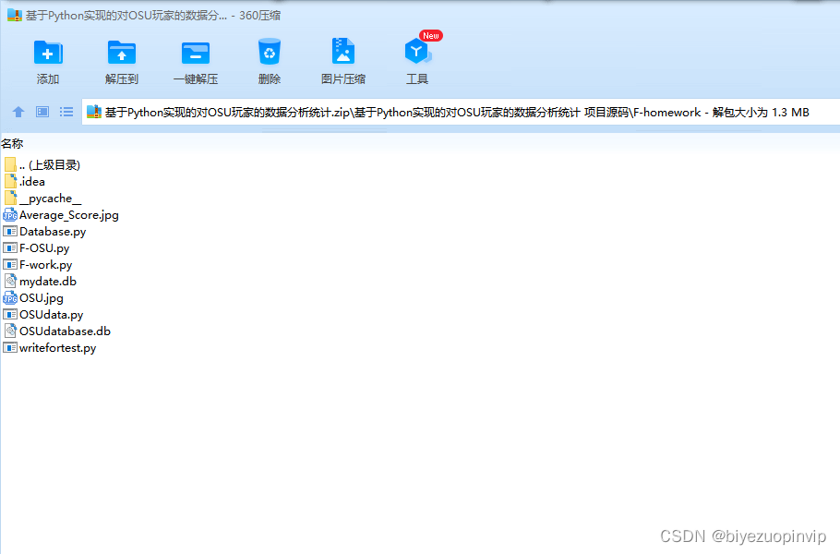Open the 图片压缩 (Image compress) tool
840x554 pixels.
tap(342, 52)
